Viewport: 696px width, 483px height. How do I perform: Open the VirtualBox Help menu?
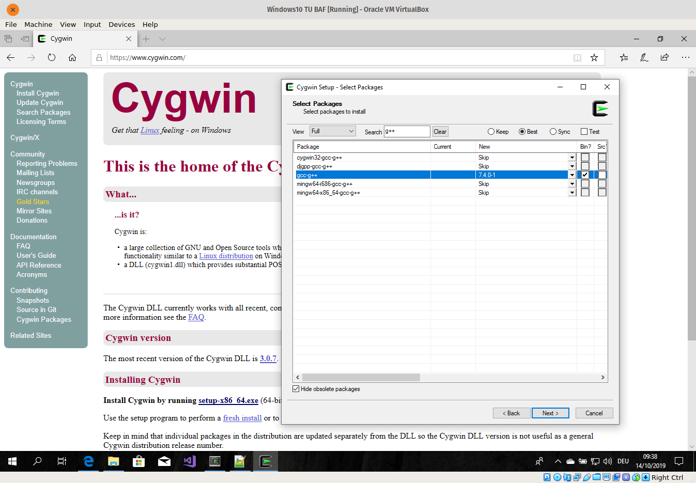click(x=150, y=24)
